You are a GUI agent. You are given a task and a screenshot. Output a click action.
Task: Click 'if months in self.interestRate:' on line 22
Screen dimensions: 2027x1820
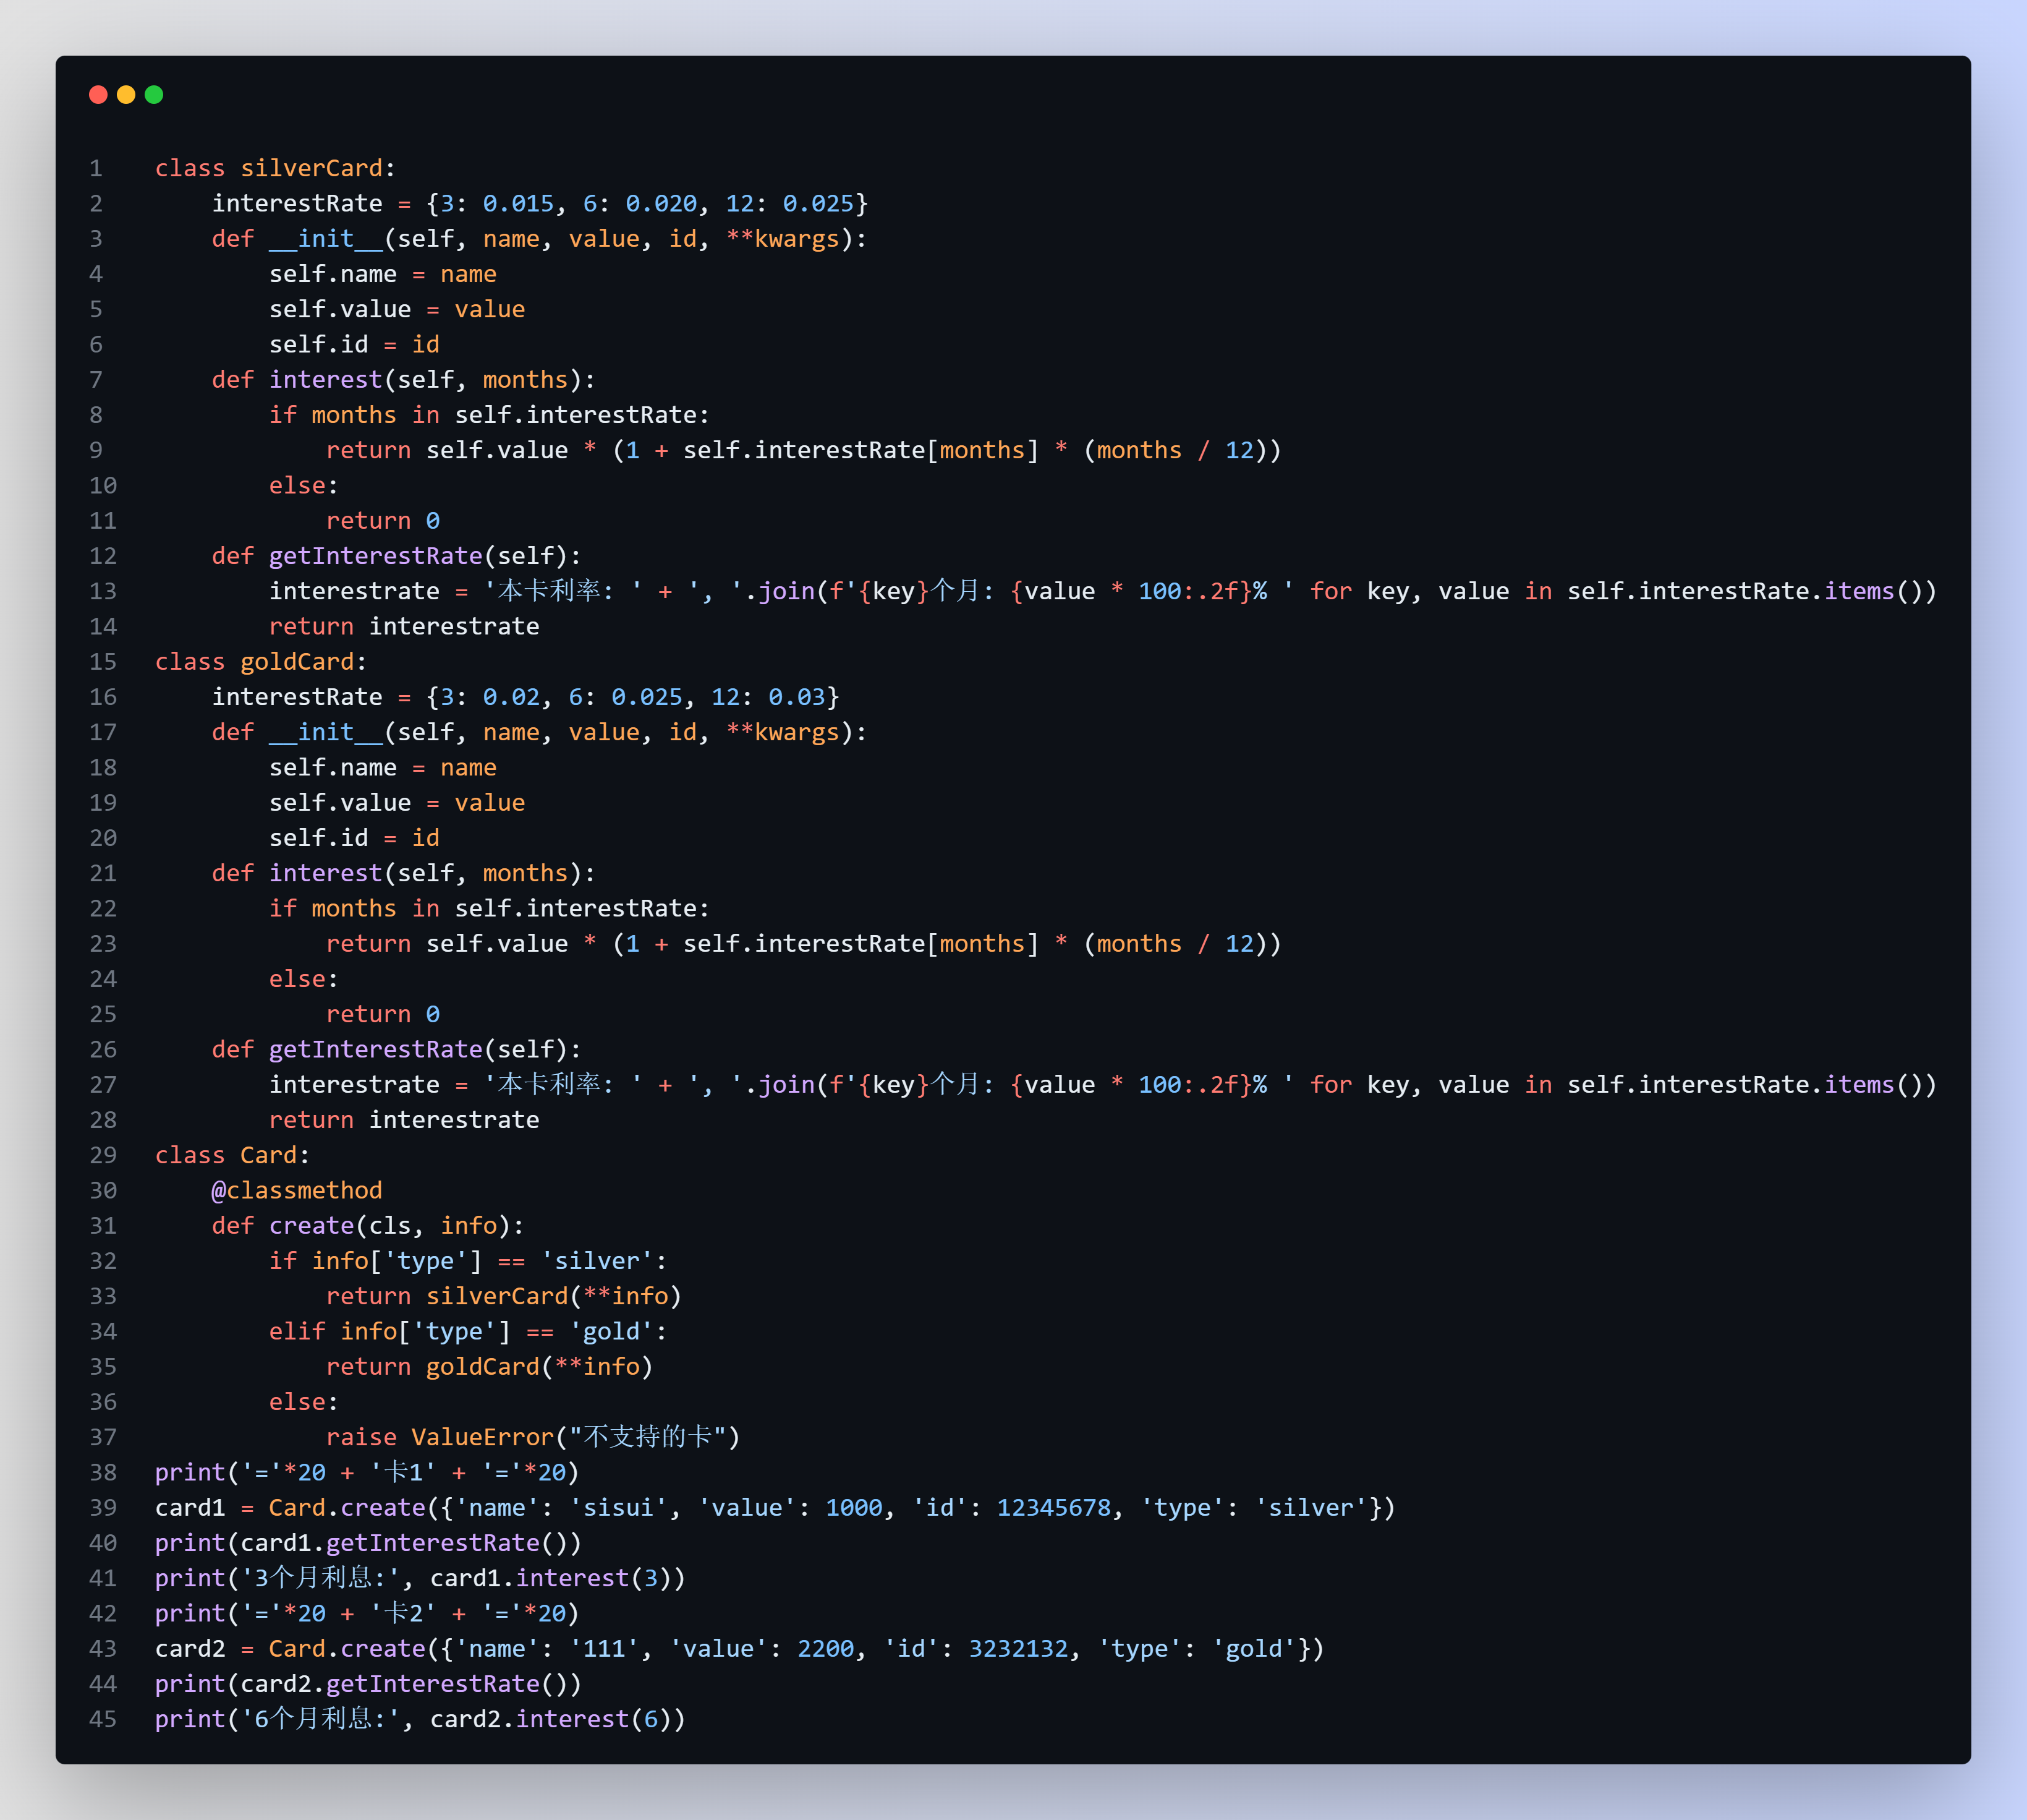[490, 908]
